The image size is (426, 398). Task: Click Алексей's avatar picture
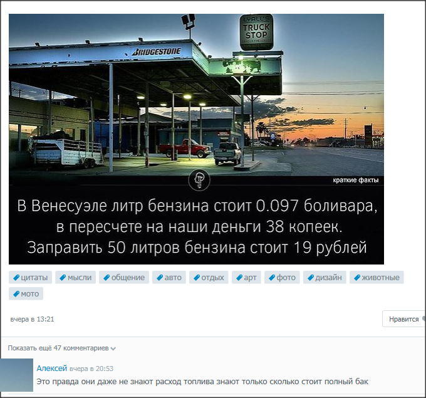click(x=16, y=375)
